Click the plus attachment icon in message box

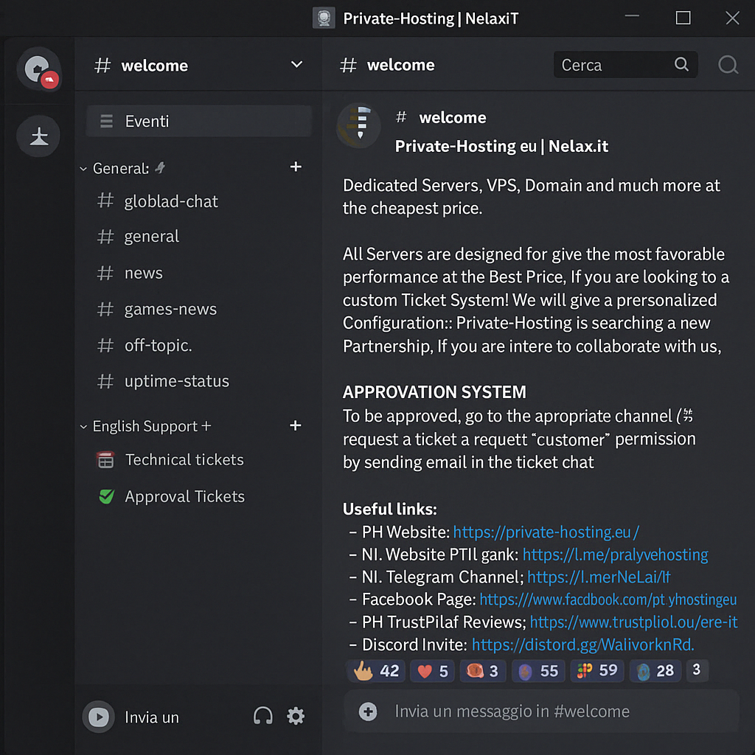tap(367, 711)
